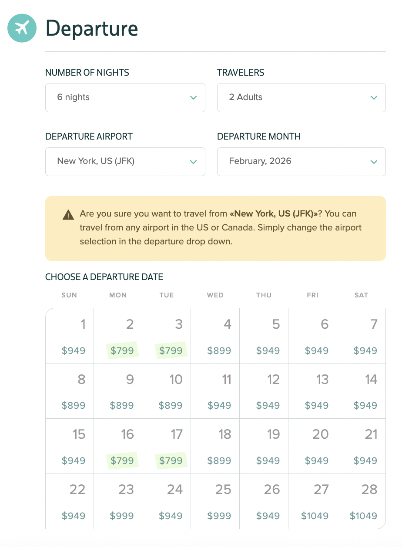The height and width of the screenshot is (547, 402).
Task: Pick February 23 for $999
Action: coord(118,501)
